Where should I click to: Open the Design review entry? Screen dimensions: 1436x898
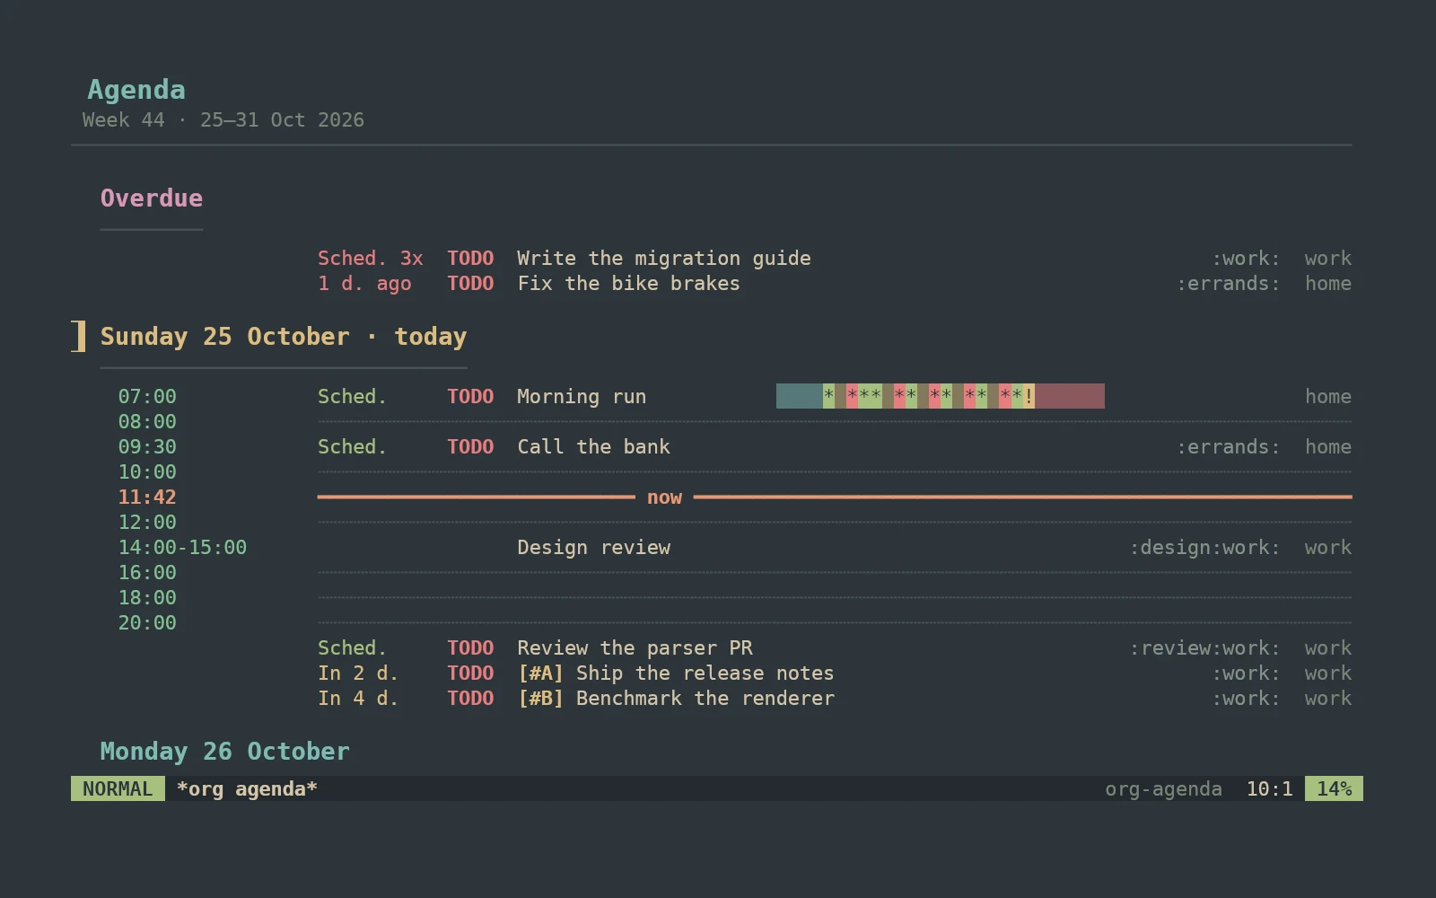pos(593,548)
